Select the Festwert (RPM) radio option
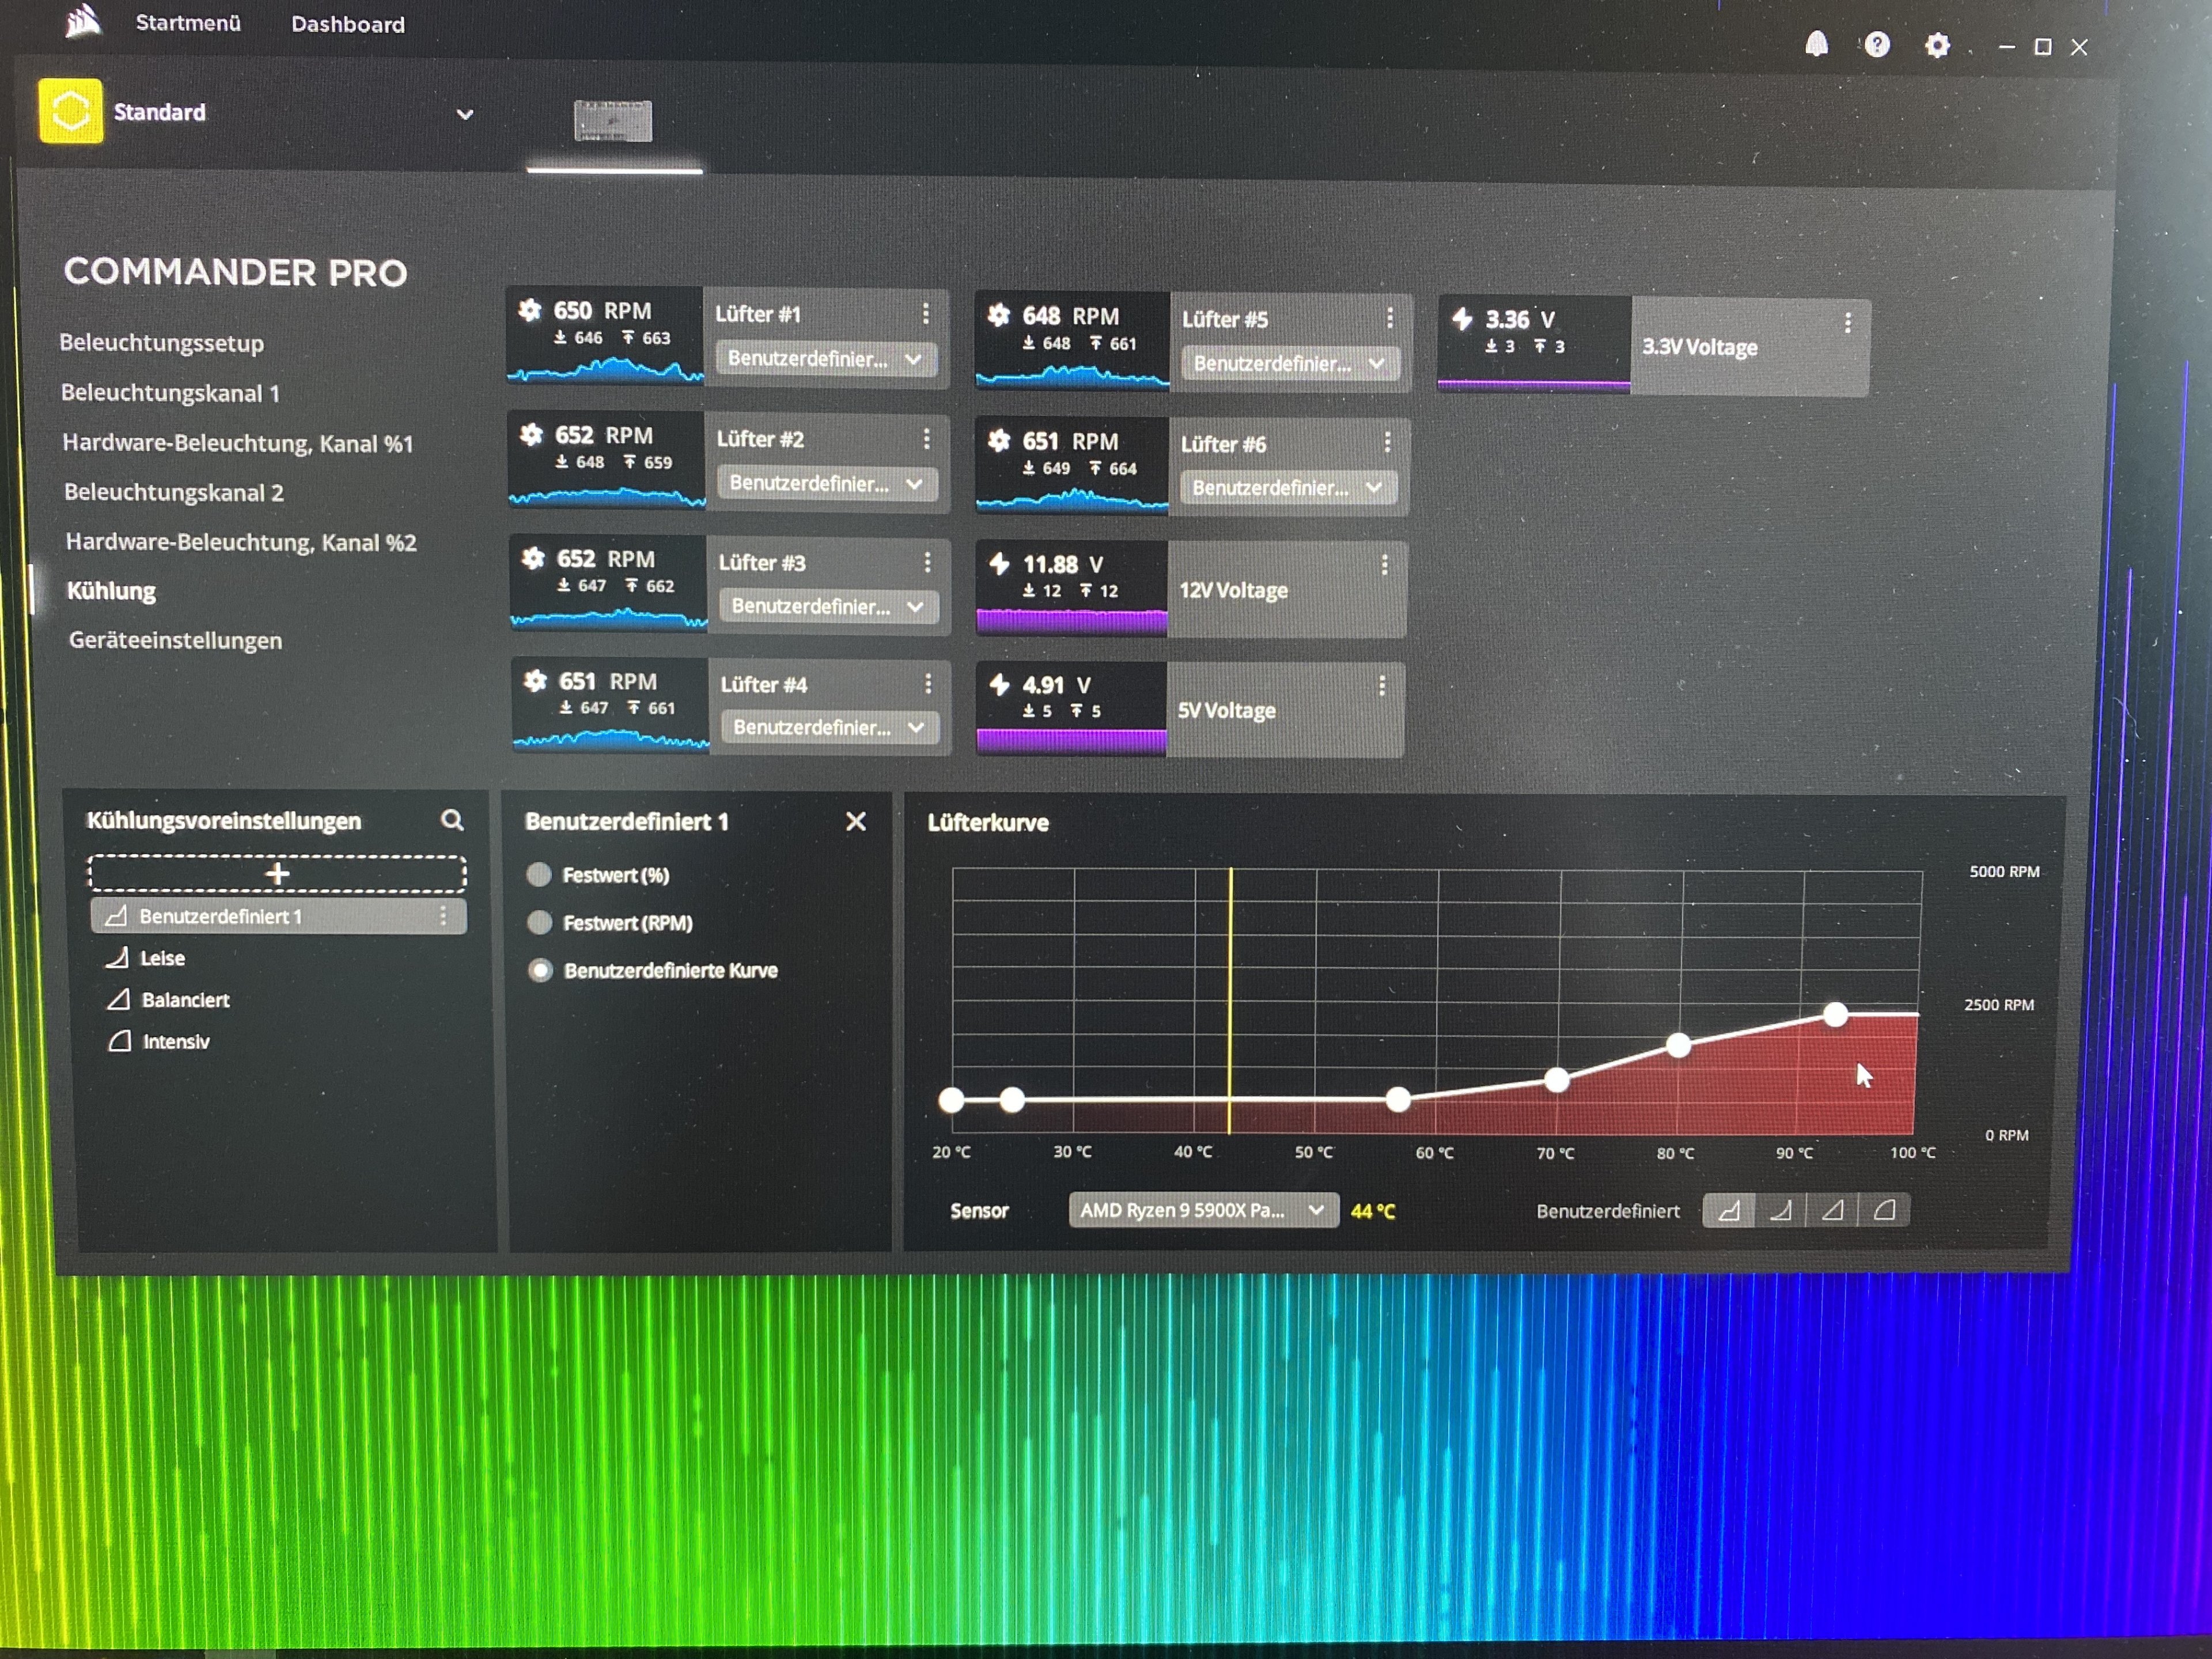The width and height of the screenshot is (2212, 1659). (x=540, y=922)
